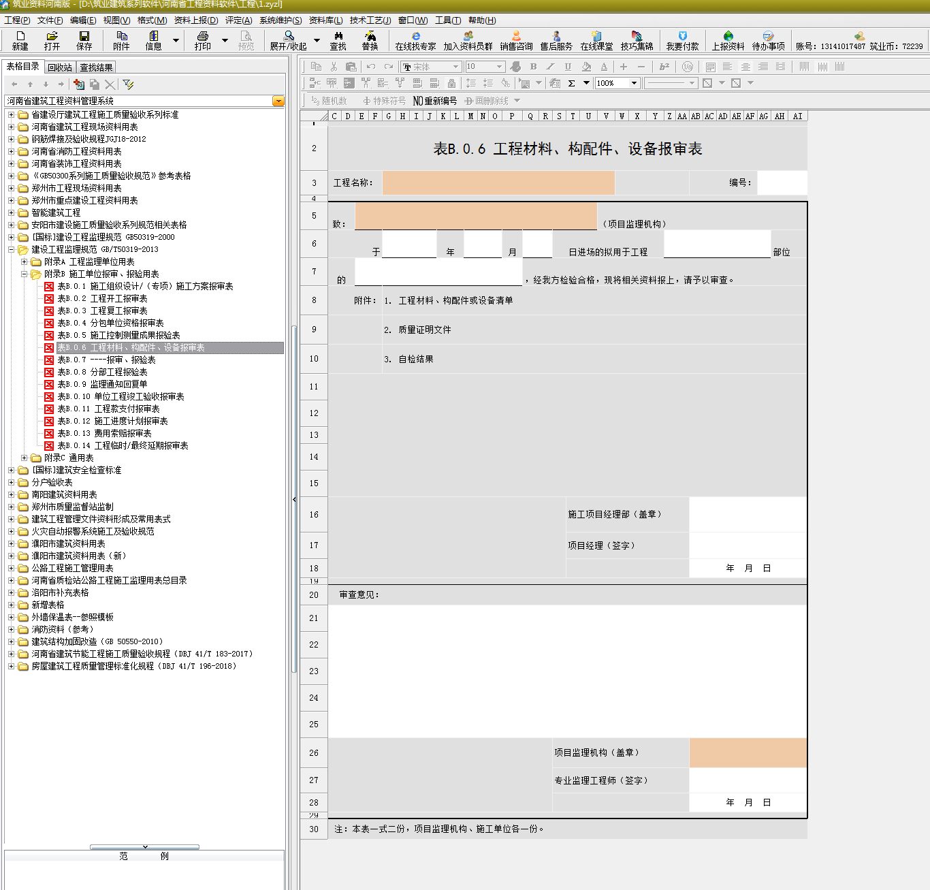Screen dimensions: 930x890
Task: Click the 工程名称 input field
Action: tap(498, 182)
